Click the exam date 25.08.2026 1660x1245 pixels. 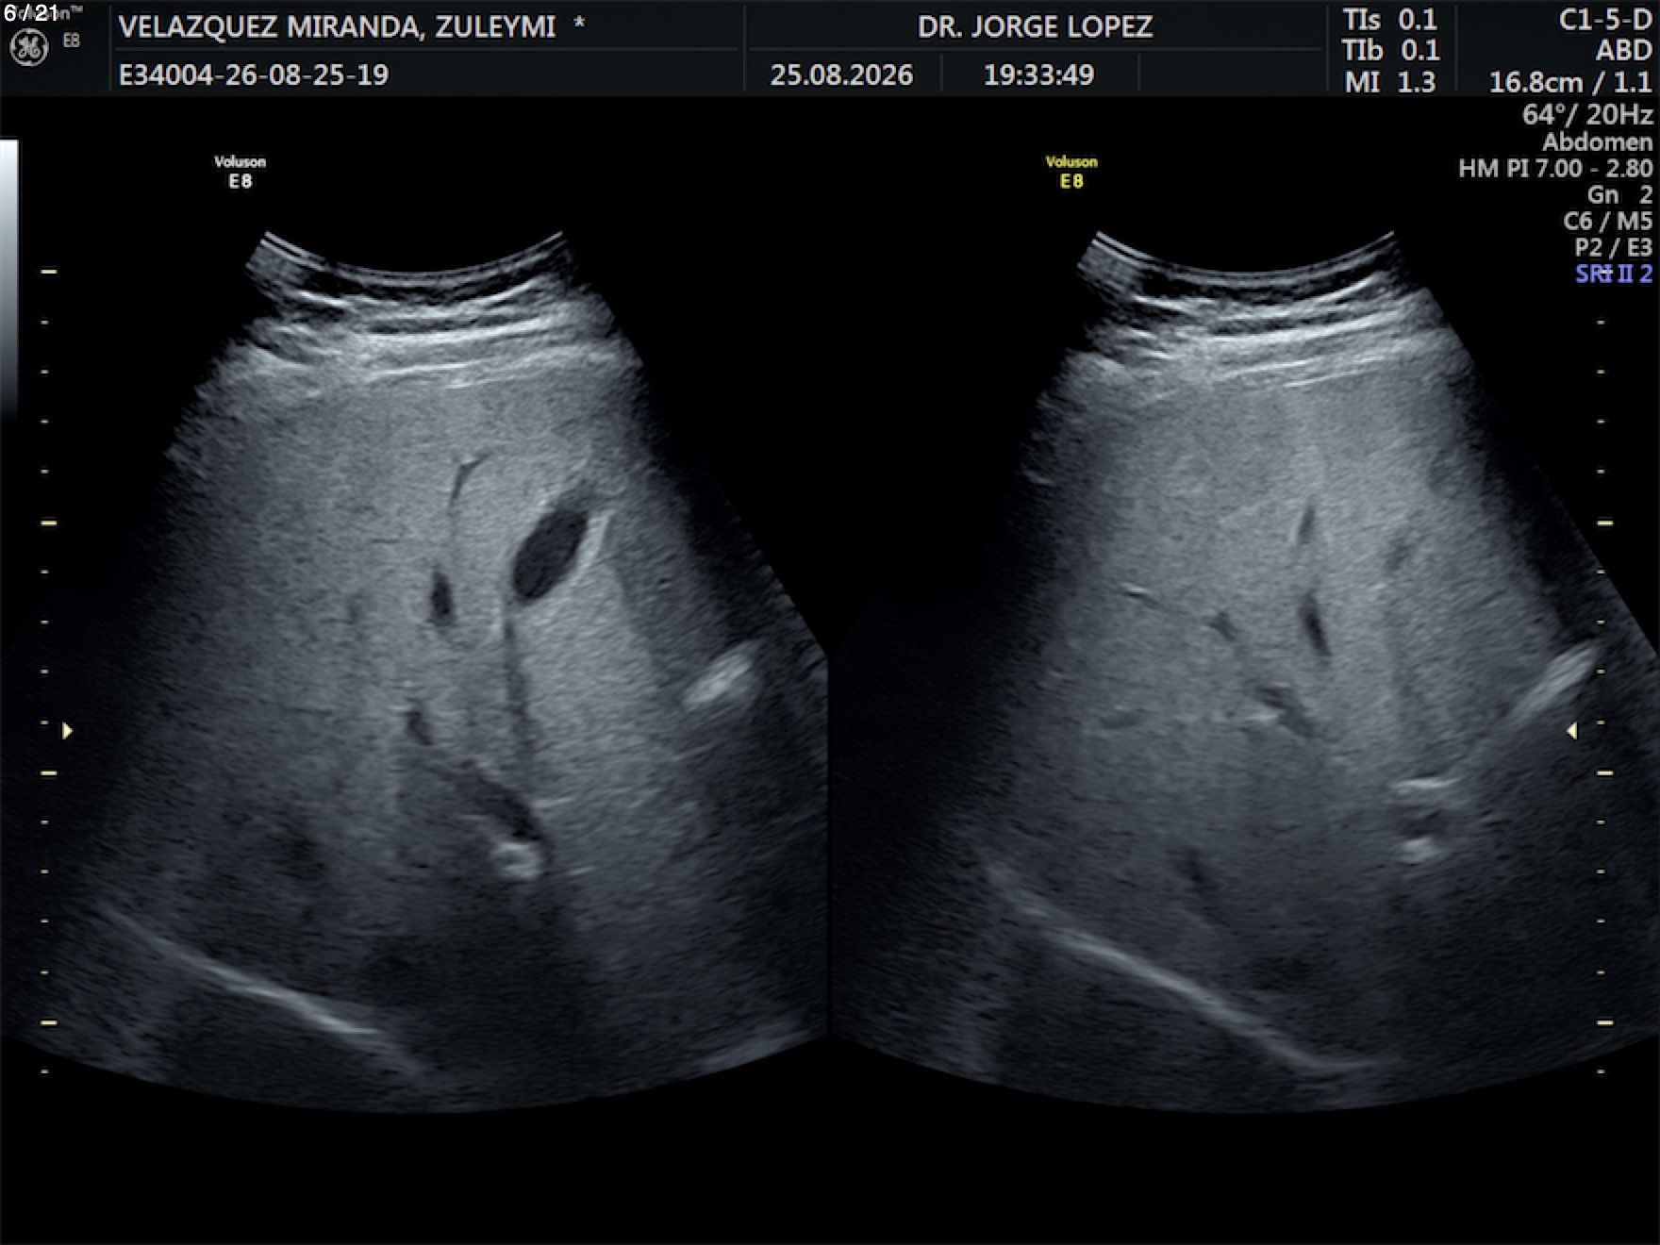[x=841, y=75]
